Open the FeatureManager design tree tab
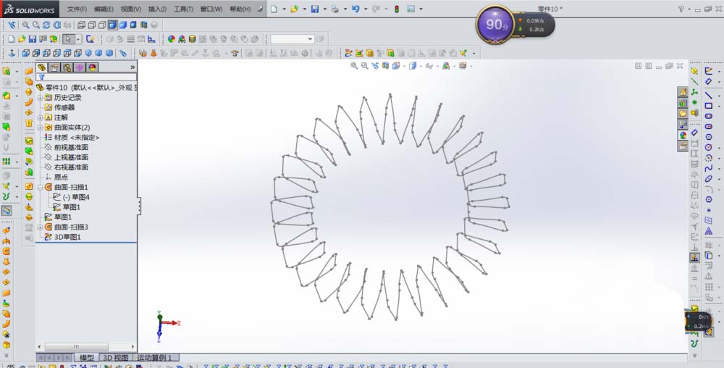Viewport: 724px width, 368px height. point(41,67)
